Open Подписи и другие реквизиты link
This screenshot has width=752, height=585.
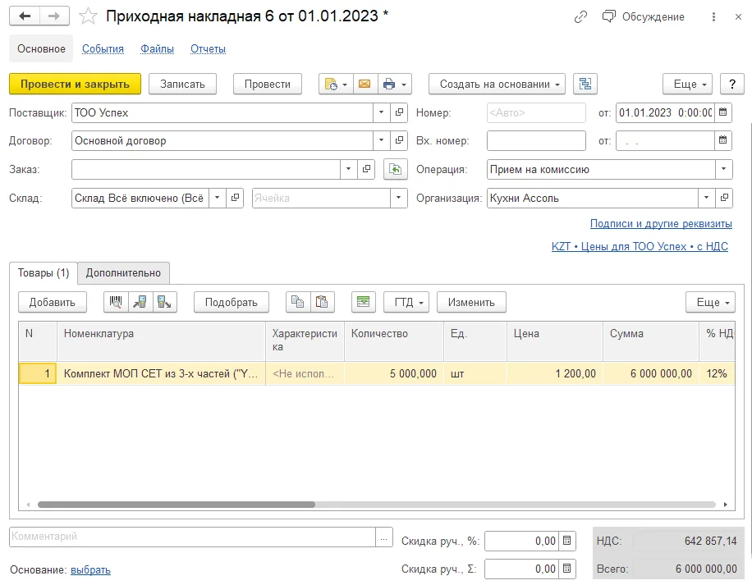[661, 224]
